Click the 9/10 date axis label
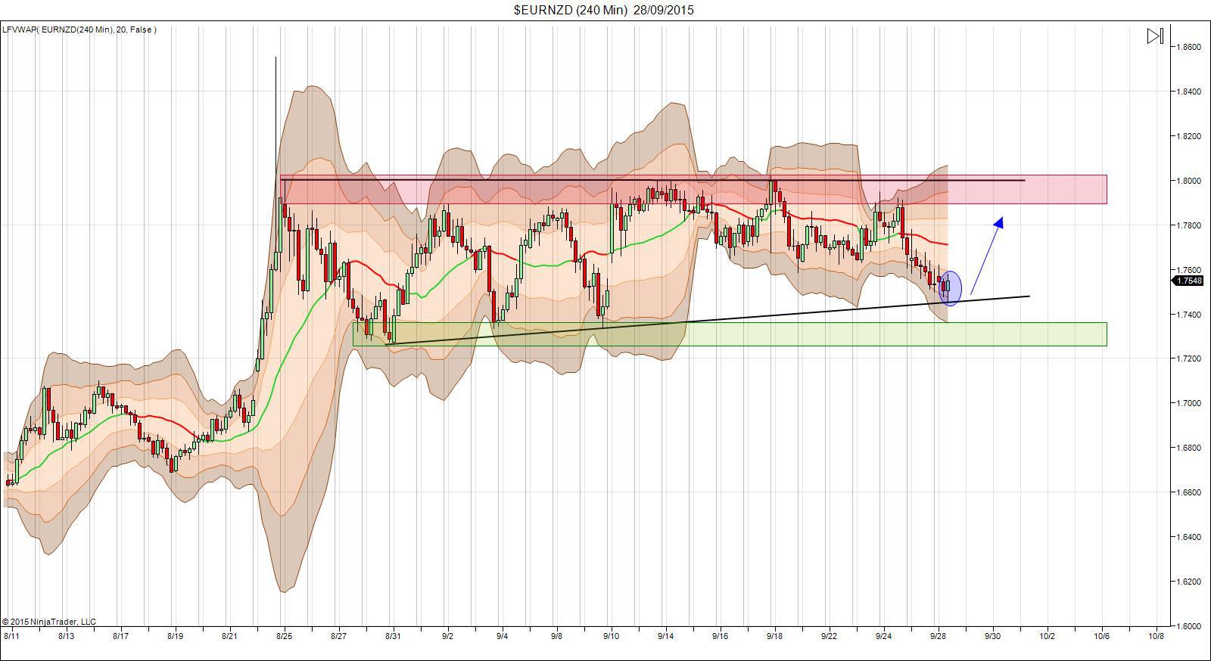This screenshot has height=661, width=1211. [x=611, y=636]
